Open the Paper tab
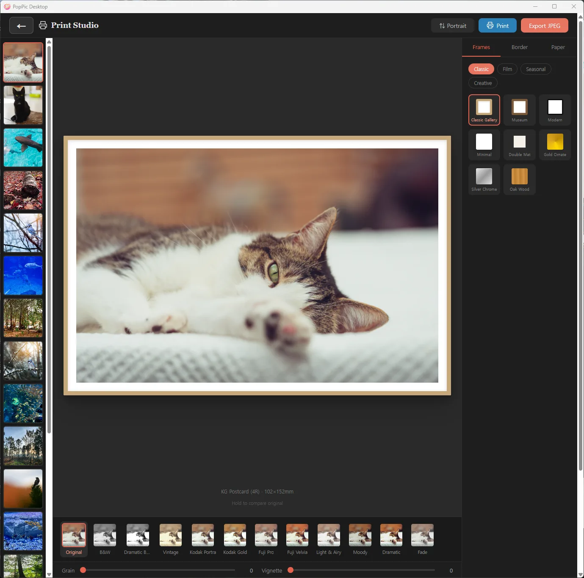This screenshot has width=584, height=578. click(558, 47)
